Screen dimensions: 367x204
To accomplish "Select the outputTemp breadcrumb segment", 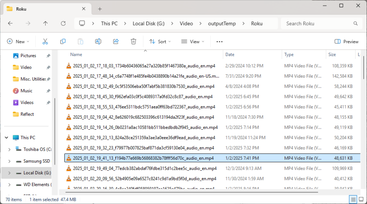I will (x=222, y=24).
